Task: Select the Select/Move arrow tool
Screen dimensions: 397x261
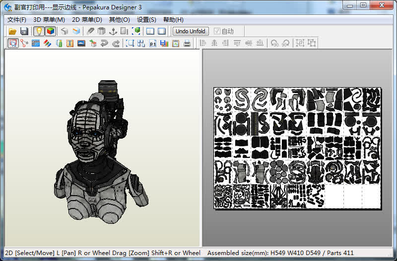Action: [13, 43]
